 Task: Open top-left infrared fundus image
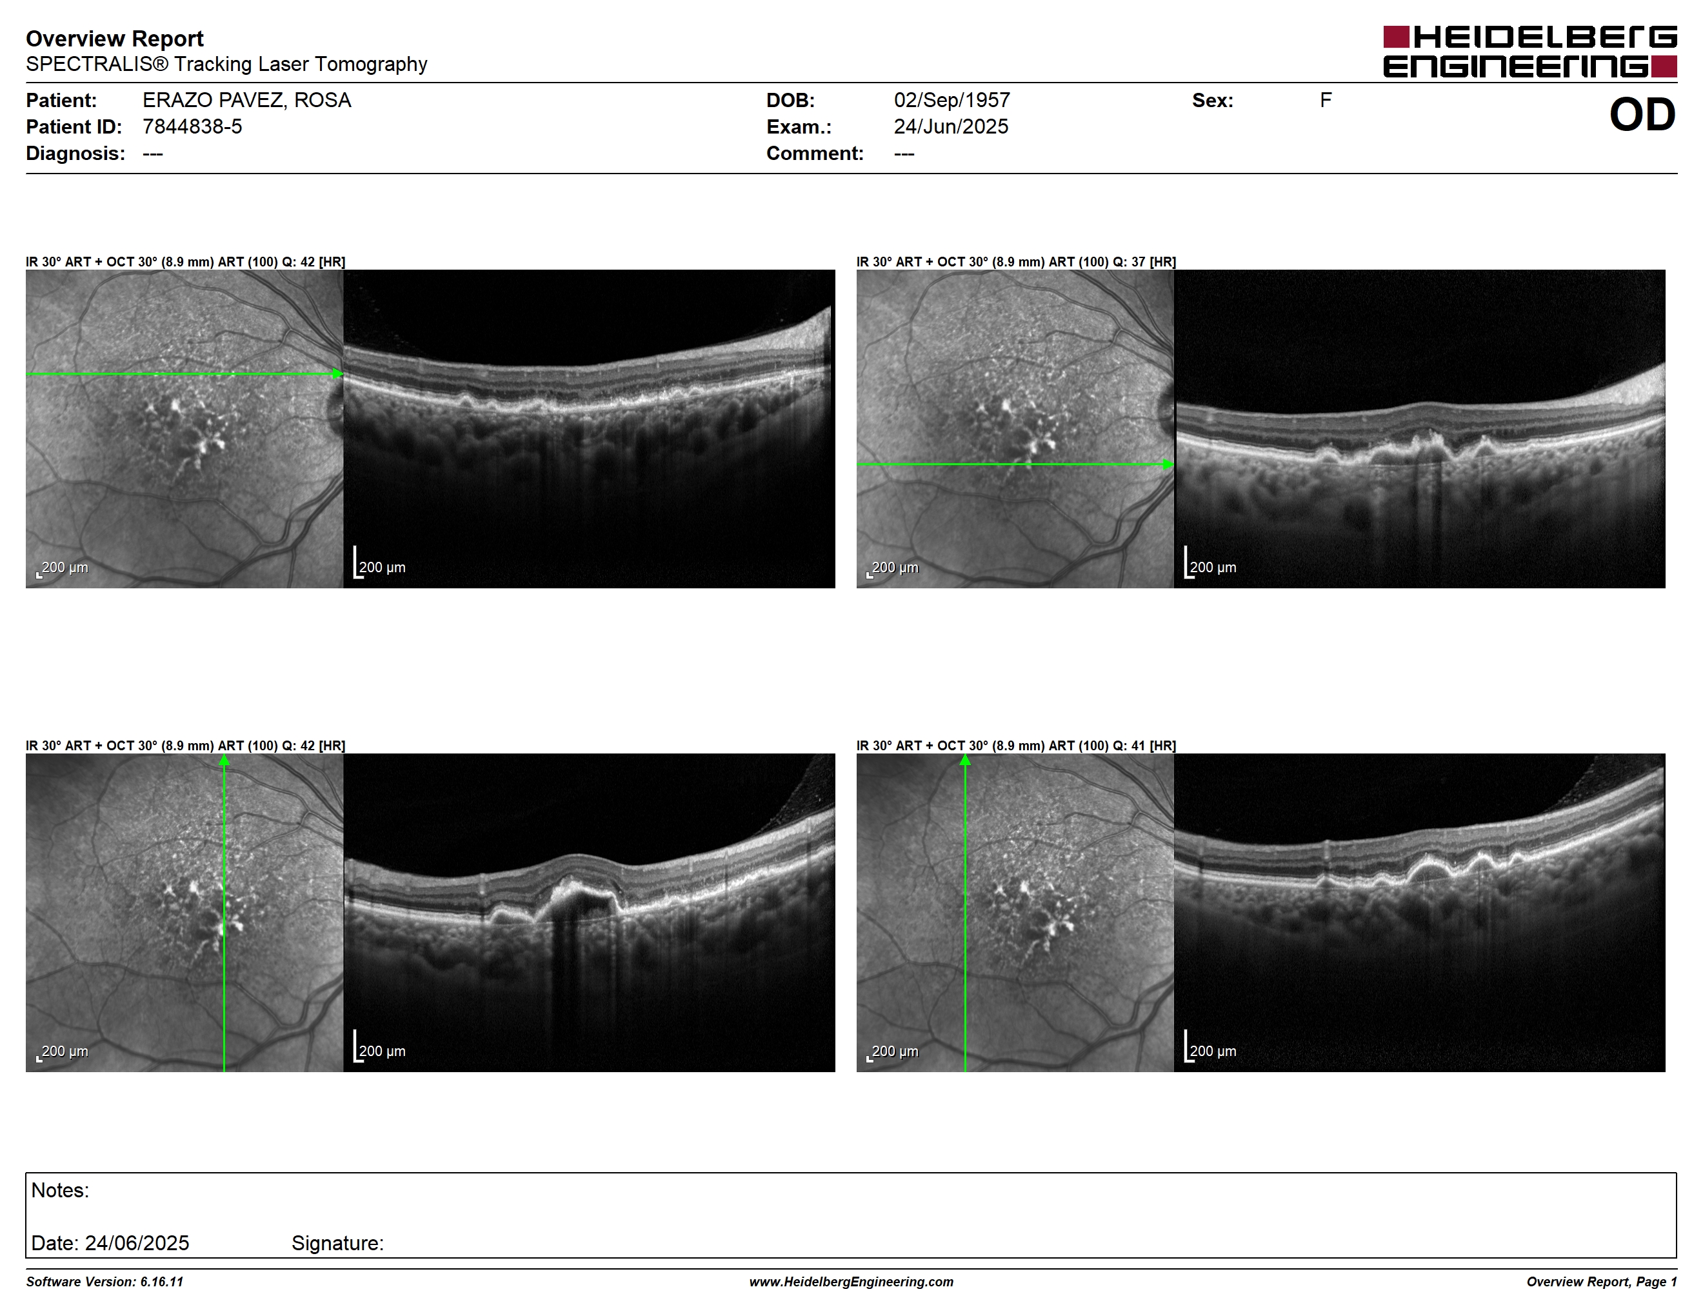pos(184,429)
